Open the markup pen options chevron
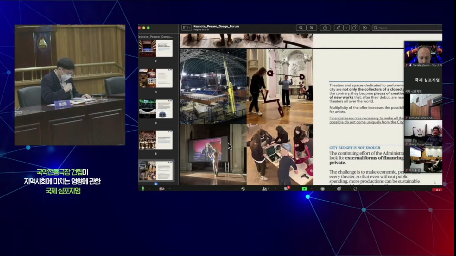This screenshot has height=256, width=456. click(346, 28)
